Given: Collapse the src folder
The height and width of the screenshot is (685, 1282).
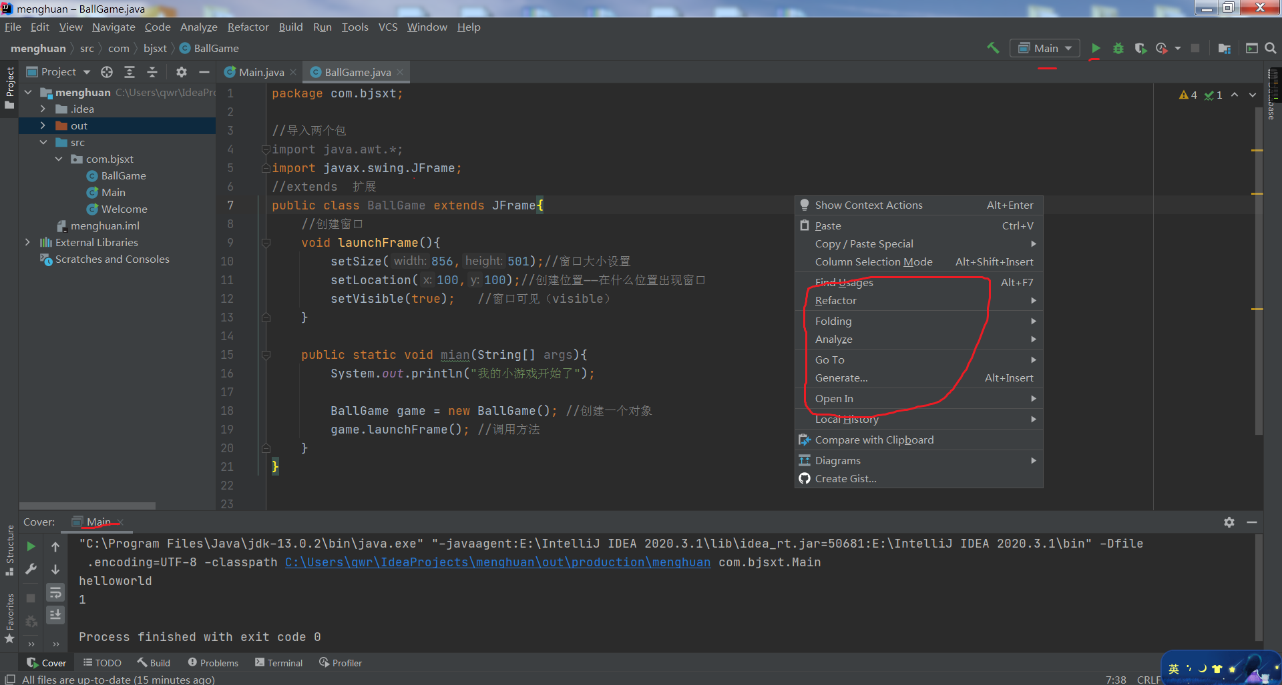Looking at the screenshot, I should tap(43, 142).
